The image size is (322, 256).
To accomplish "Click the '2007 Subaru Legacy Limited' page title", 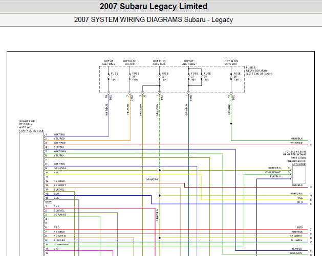I will coord(154,6).
